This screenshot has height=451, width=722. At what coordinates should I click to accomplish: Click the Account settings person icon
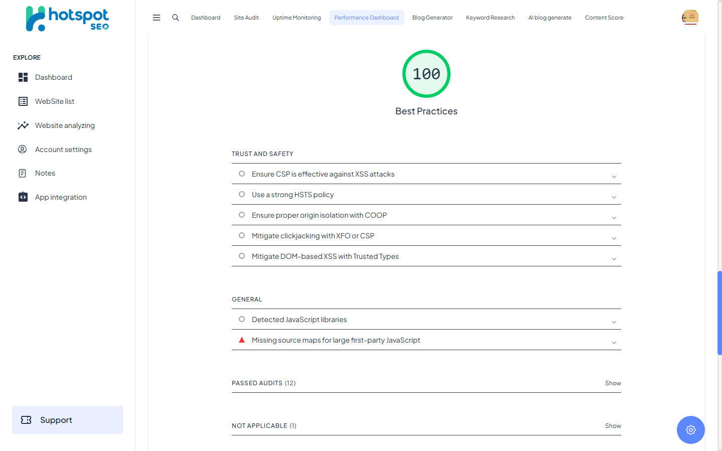point(23,149)
